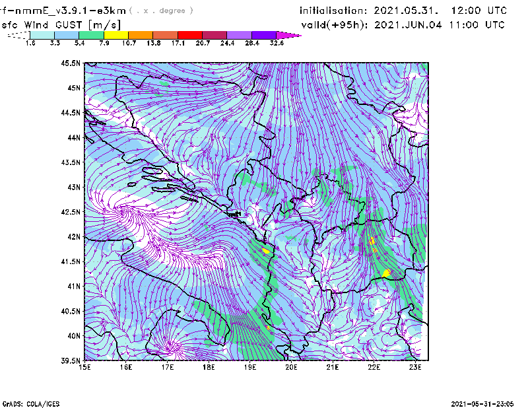This screenshot has width=528, height=408.
Task: Click the '41.5N' latitude axis label
Action: coord(71,261)
